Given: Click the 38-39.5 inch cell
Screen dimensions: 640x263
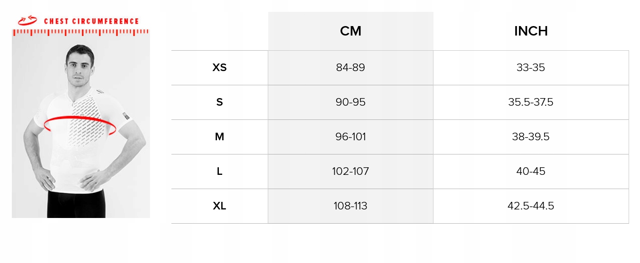Looking at the screenshot, I should pyautogui.click(x=531, y=137).
